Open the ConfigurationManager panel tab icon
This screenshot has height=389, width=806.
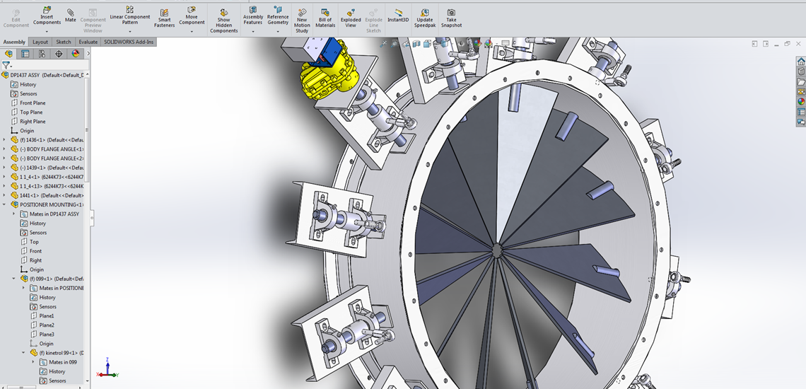coord(42,54)
